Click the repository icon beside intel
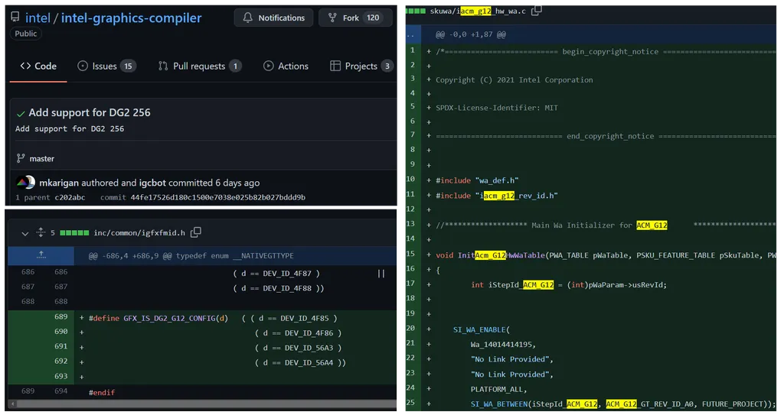Screen dimensions: 784x415 [x=15, y=18]
